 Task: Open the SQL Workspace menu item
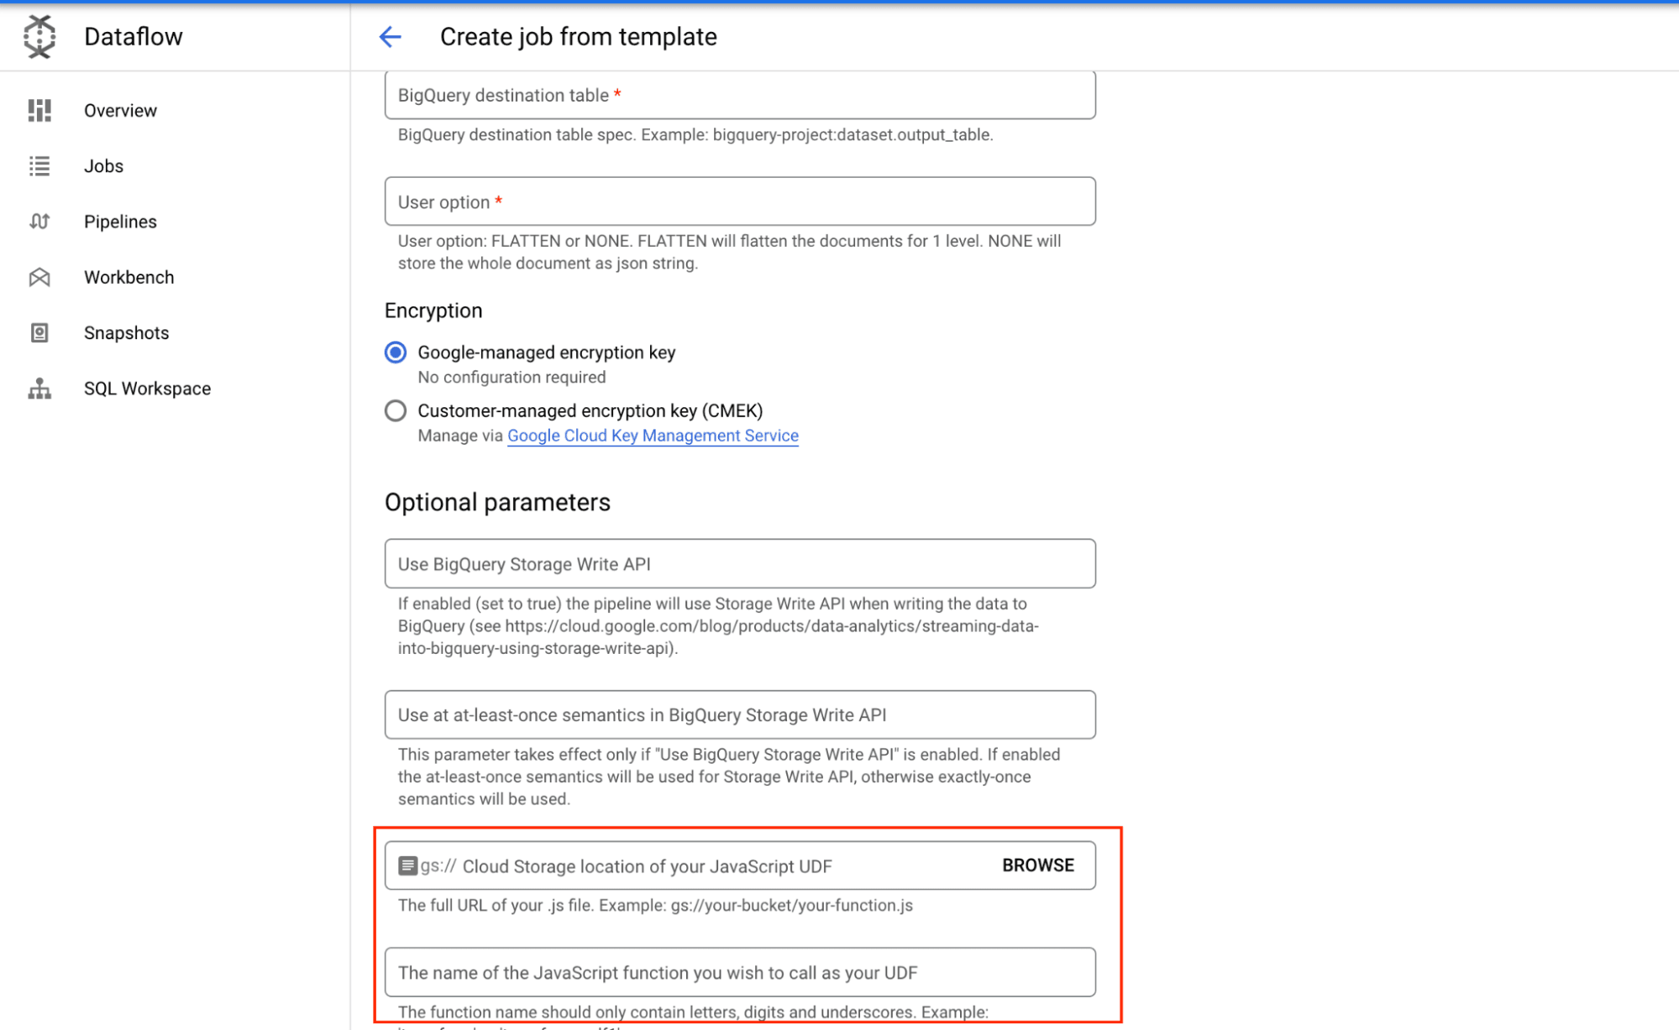[x=147, y=389]
